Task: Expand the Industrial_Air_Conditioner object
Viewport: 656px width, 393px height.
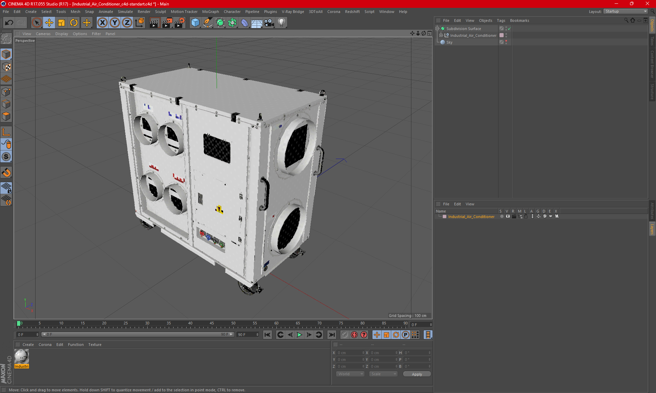Action: tap(441, 35)
